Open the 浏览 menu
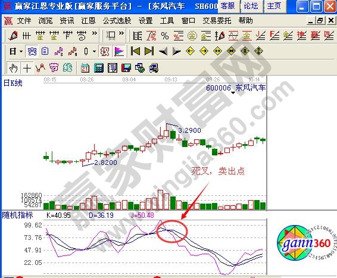 [45, 21]
